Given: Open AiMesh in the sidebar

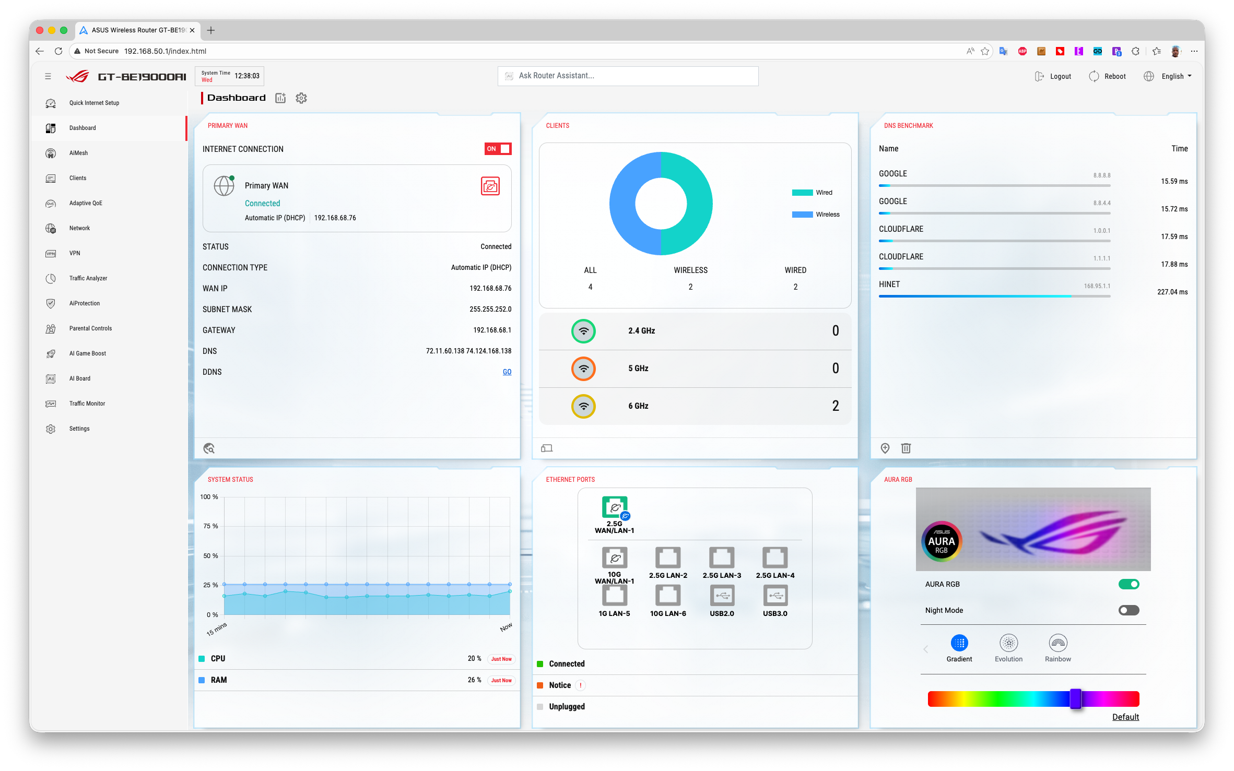Looking at the screenshot, I should tap(78, 153).
